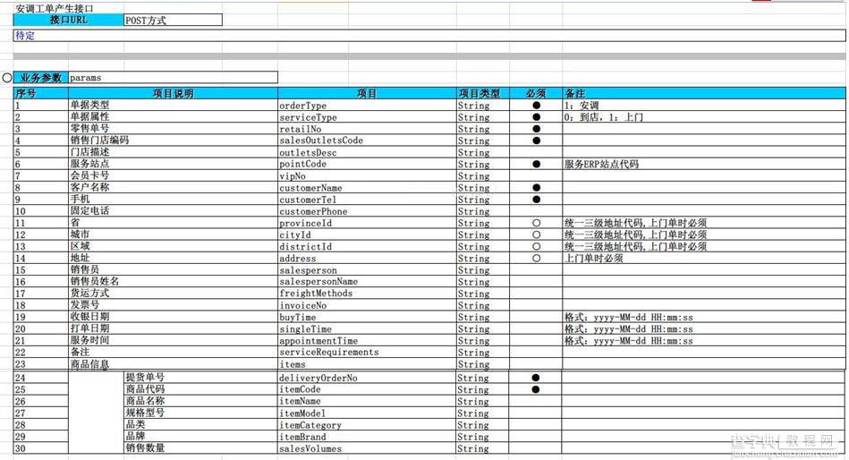This screenshot has width=849, height=460.
Task: Click the "salesOutletsCode" cell
Action: tap(367, 141)
